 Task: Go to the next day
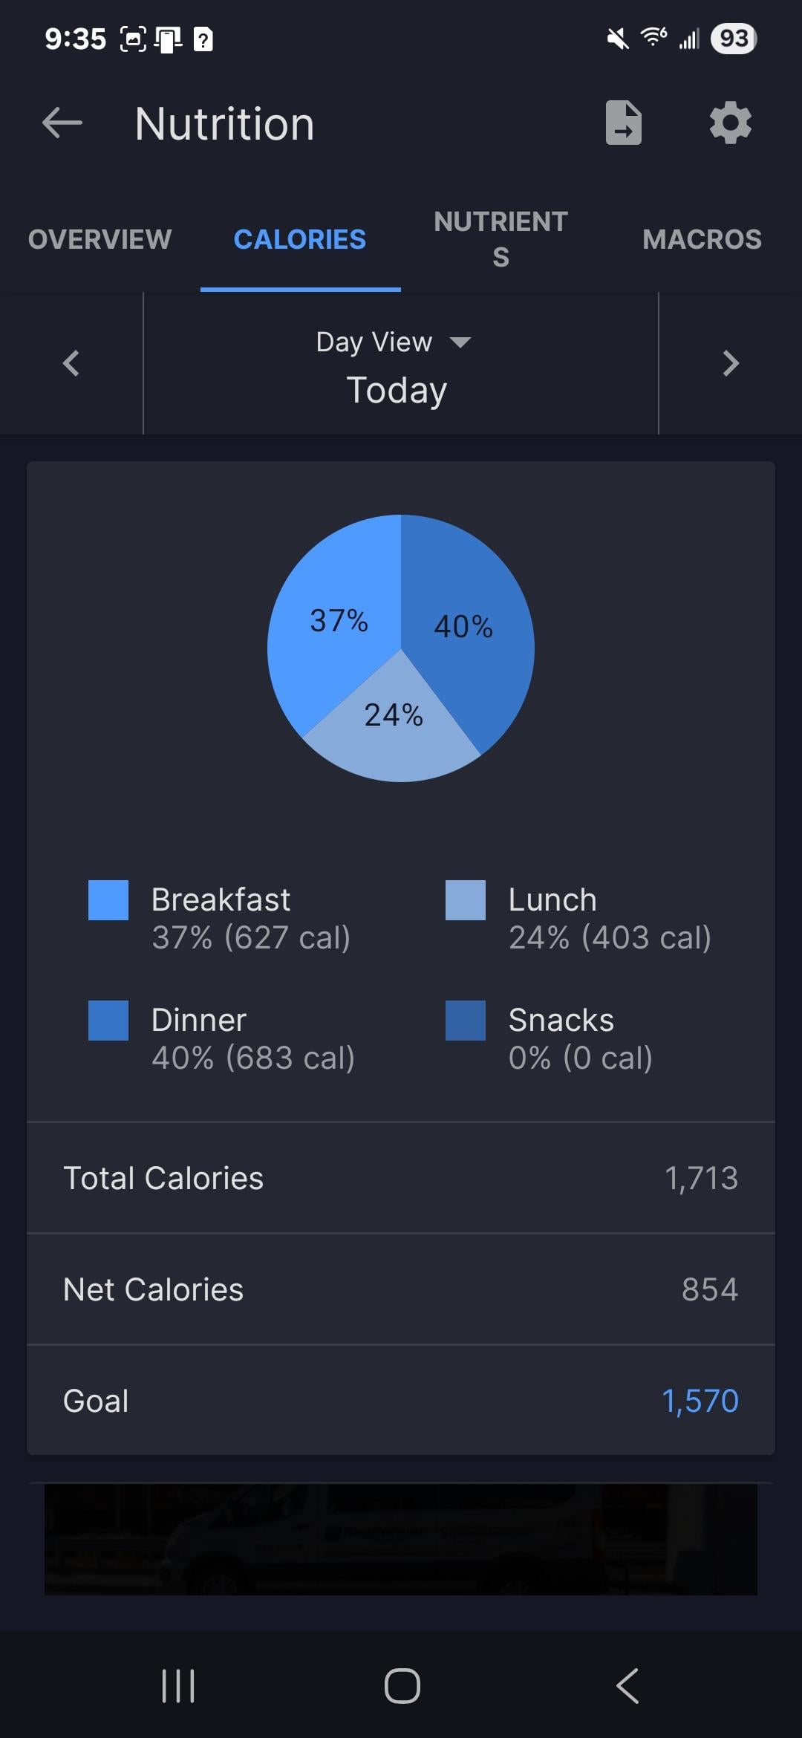point(731,363)
